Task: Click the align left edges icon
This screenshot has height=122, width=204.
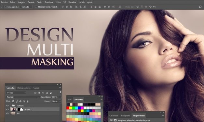Action: [76, 7]
